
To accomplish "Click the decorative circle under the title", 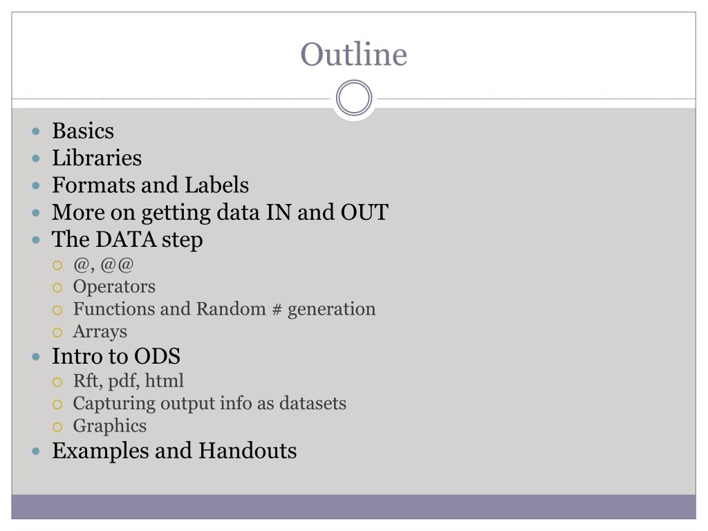I will tap(354, 98).
